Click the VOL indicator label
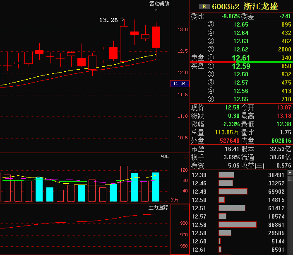This screenshot has height=255, width=293. (165, 156)
